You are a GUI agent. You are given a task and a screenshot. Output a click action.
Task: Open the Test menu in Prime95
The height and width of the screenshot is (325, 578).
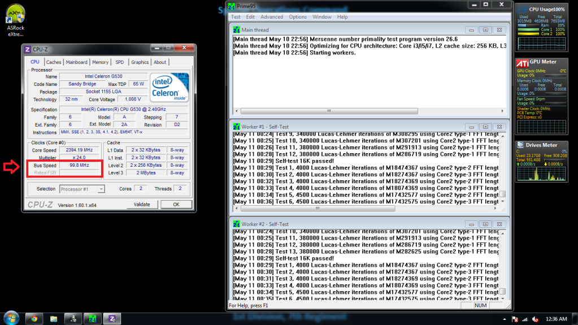tap(236, 17)
